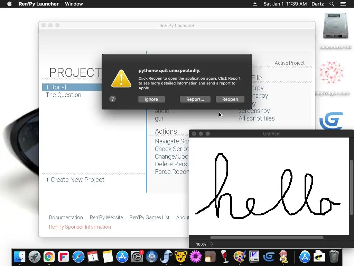The image size is (354, 266).
Task: Open Calendar in the dock
Action: (x=93, y=257)
